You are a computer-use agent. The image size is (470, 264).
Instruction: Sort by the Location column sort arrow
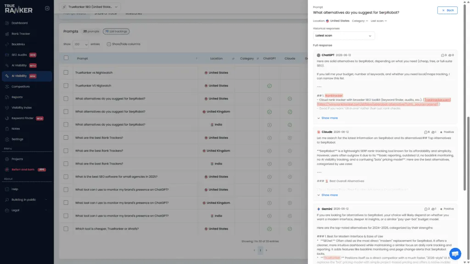pyautogui.click(x=233, y=58)
